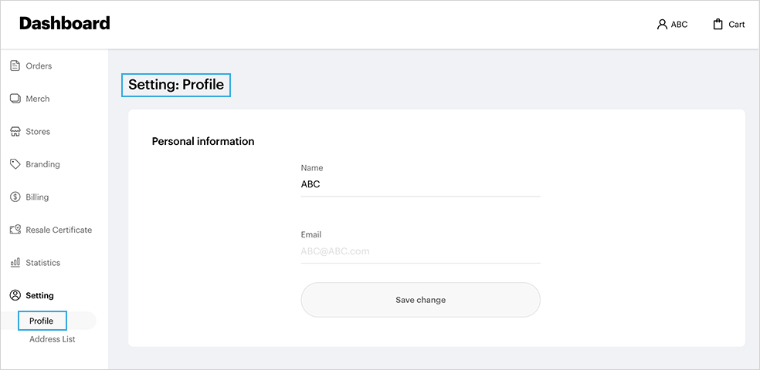Click the Cart bag icon
Viewport: 760px width, 370px height.
point(718,25)
